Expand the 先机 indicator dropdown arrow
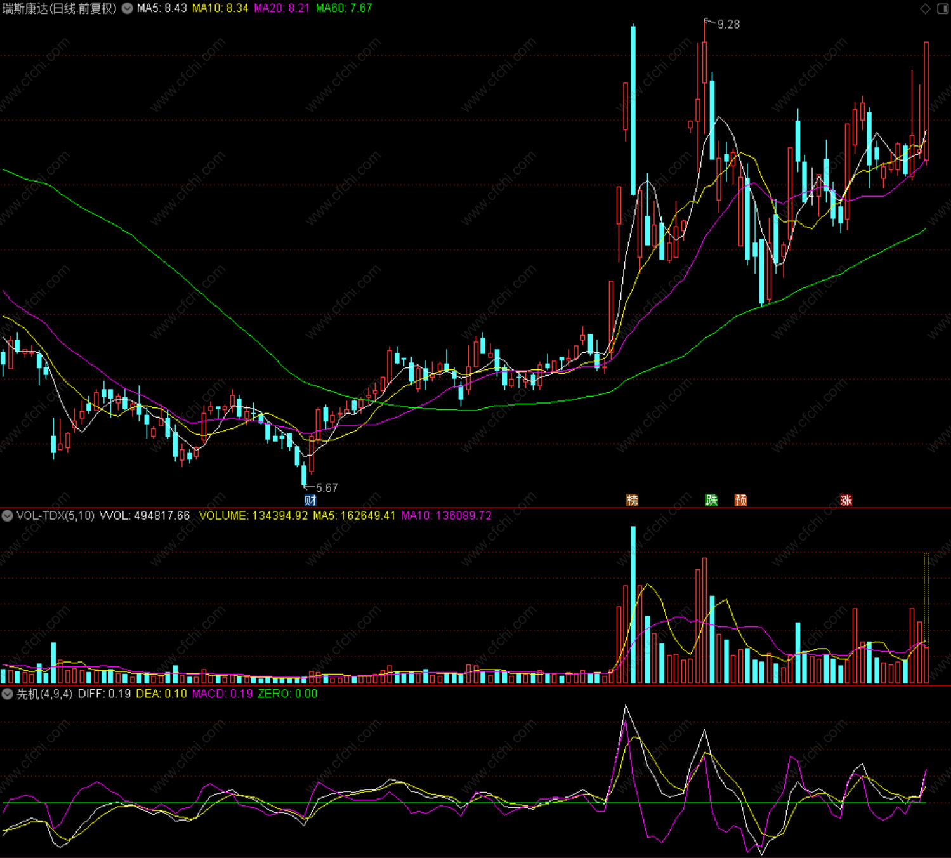The width and height of the screenshot is (951, 858). 7,694
